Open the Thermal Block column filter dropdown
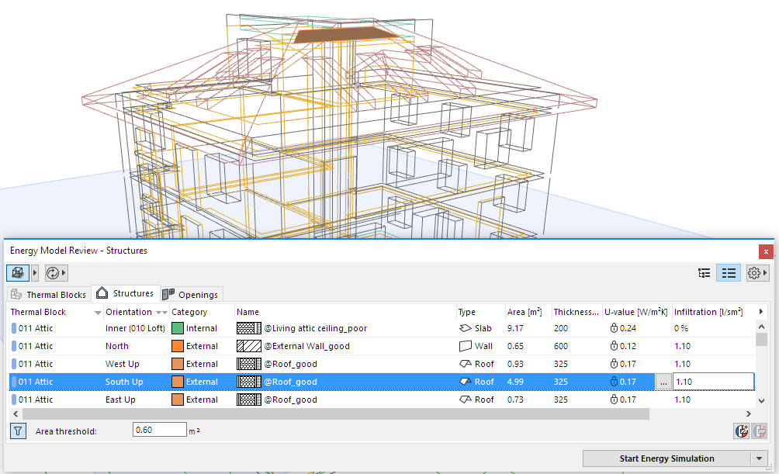The image size is (779, 474). [98, 313]
